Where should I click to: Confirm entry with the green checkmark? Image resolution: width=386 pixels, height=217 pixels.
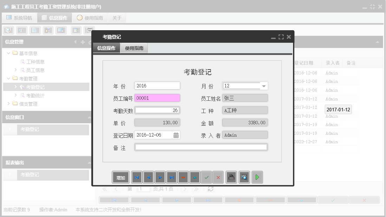point(207,177)
